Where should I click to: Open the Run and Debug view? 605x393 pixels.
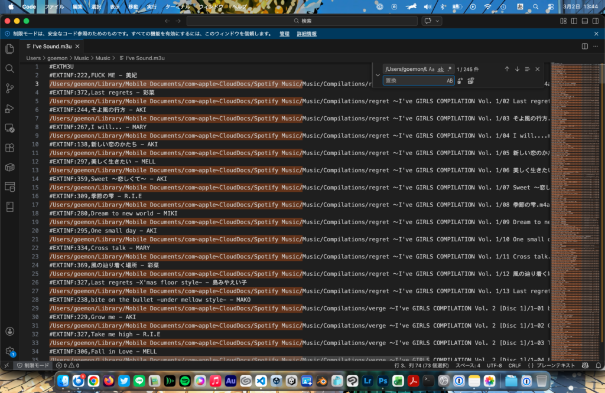tap(9, 109)
